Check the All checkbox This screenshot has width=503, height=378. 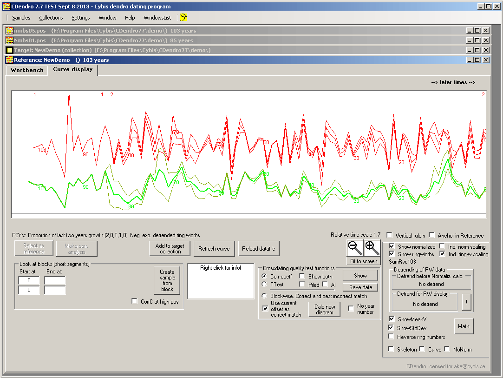[325, 284]
